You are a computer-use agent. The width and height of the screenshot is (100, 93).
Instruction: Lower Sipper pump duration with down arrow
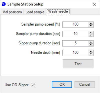tap(91, 45)
